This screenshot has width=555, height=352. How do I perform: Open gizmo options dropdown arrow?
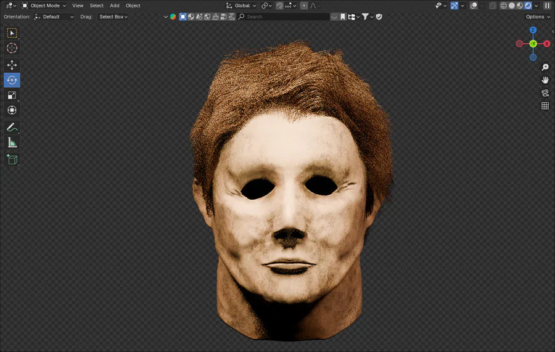(462, 6)
